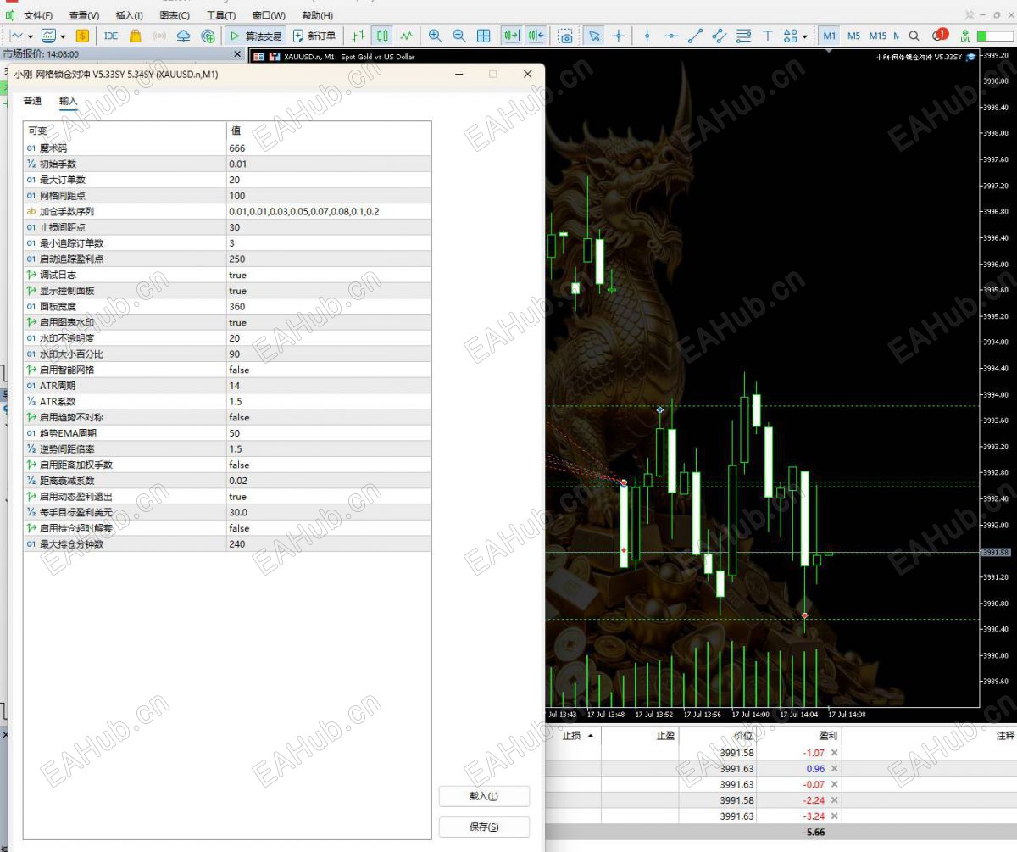The height and width of the screenshot is (852, 1017).
Task: Switch to the 输入 tab in dialog
Action: coord(69,101)
